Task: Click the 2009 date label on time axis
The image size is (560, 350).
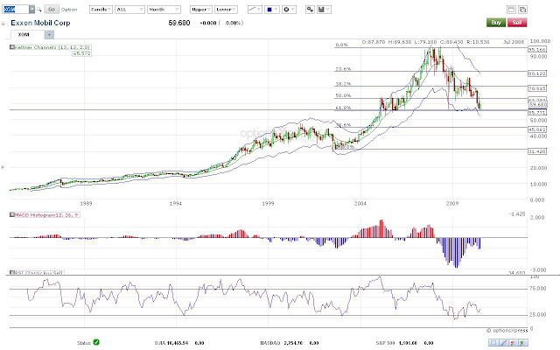Action: (452, 204)
